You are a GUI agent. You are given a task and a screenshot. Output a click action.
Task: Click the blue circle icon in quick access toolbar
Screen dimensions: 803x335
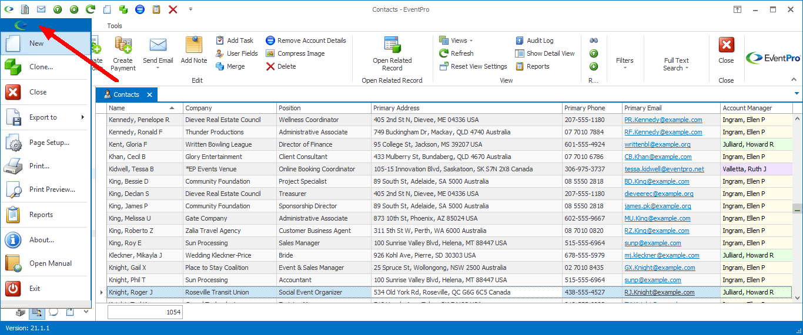point(140,9)
